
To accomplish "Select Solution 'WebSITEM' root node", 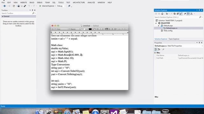I will click(170, 21).
